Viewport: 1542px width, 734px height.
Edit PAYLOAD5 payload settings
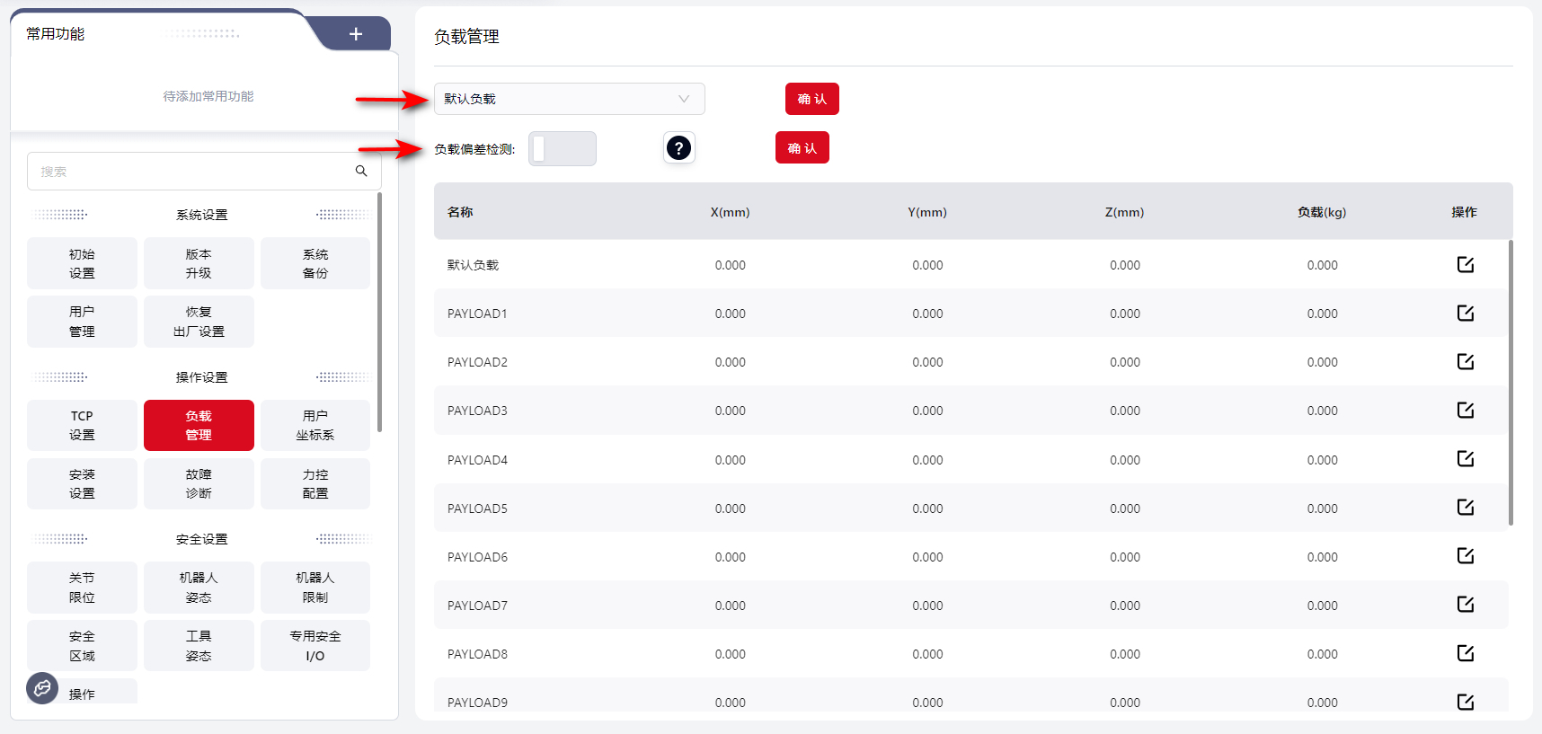click(1465, 508)
